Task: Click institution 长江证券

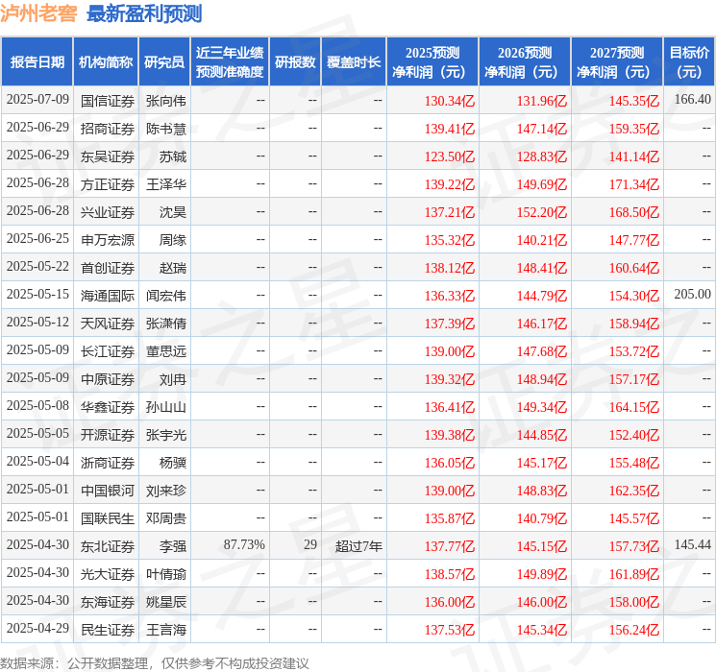Action: point(108,351)
